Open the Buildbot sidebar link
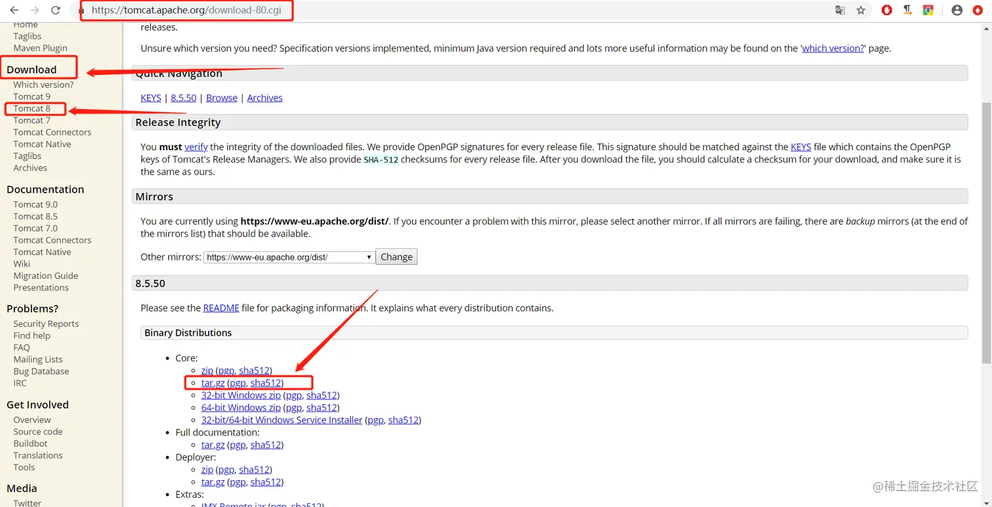 [x=30, y=443]
